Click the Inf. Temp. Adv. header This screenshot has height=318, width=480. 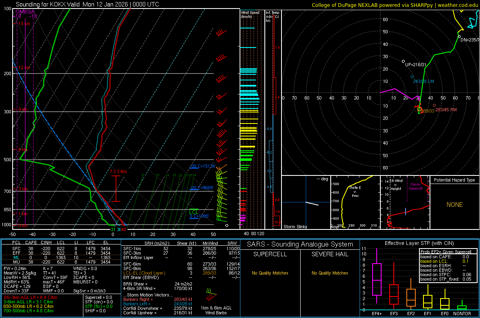pos(273,17)
